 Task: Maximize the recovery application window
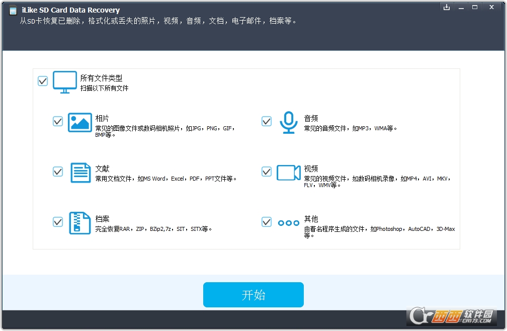point(475,7)
